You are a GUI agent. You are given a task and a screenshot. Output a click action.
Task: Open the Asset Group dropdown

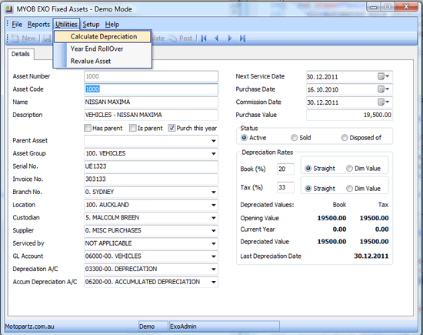(214, 154)
